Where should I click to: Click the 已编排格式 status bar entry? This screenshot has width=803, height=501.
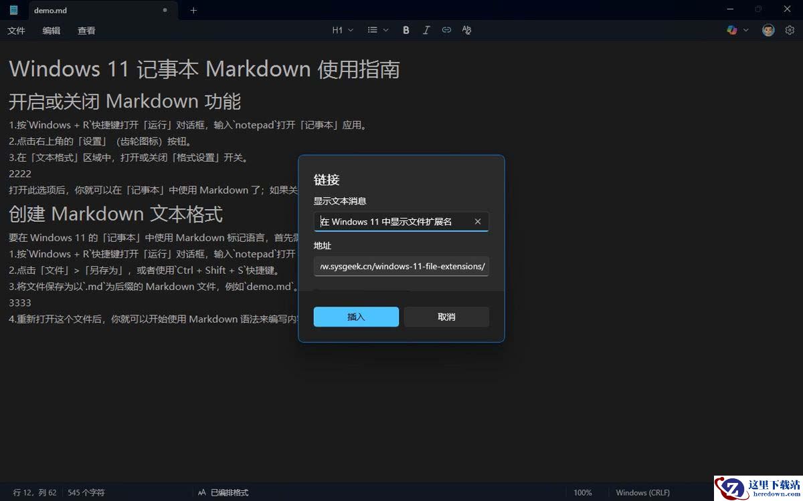[230, 492]
